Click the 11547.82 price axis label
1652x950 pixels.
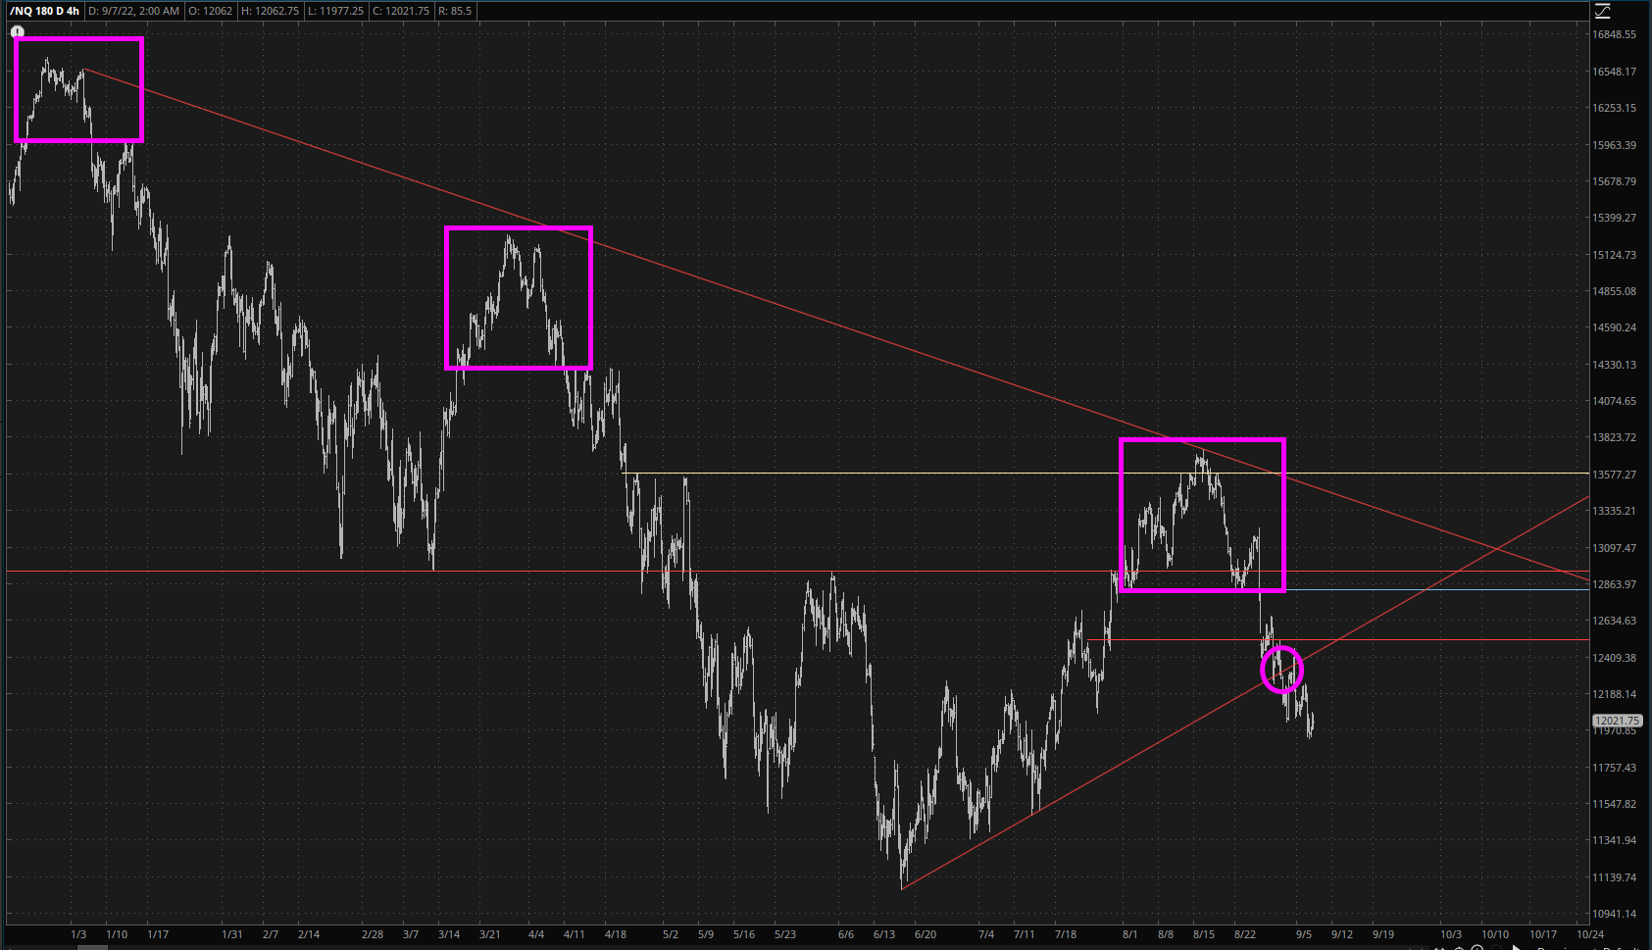tap(1614, 804)
